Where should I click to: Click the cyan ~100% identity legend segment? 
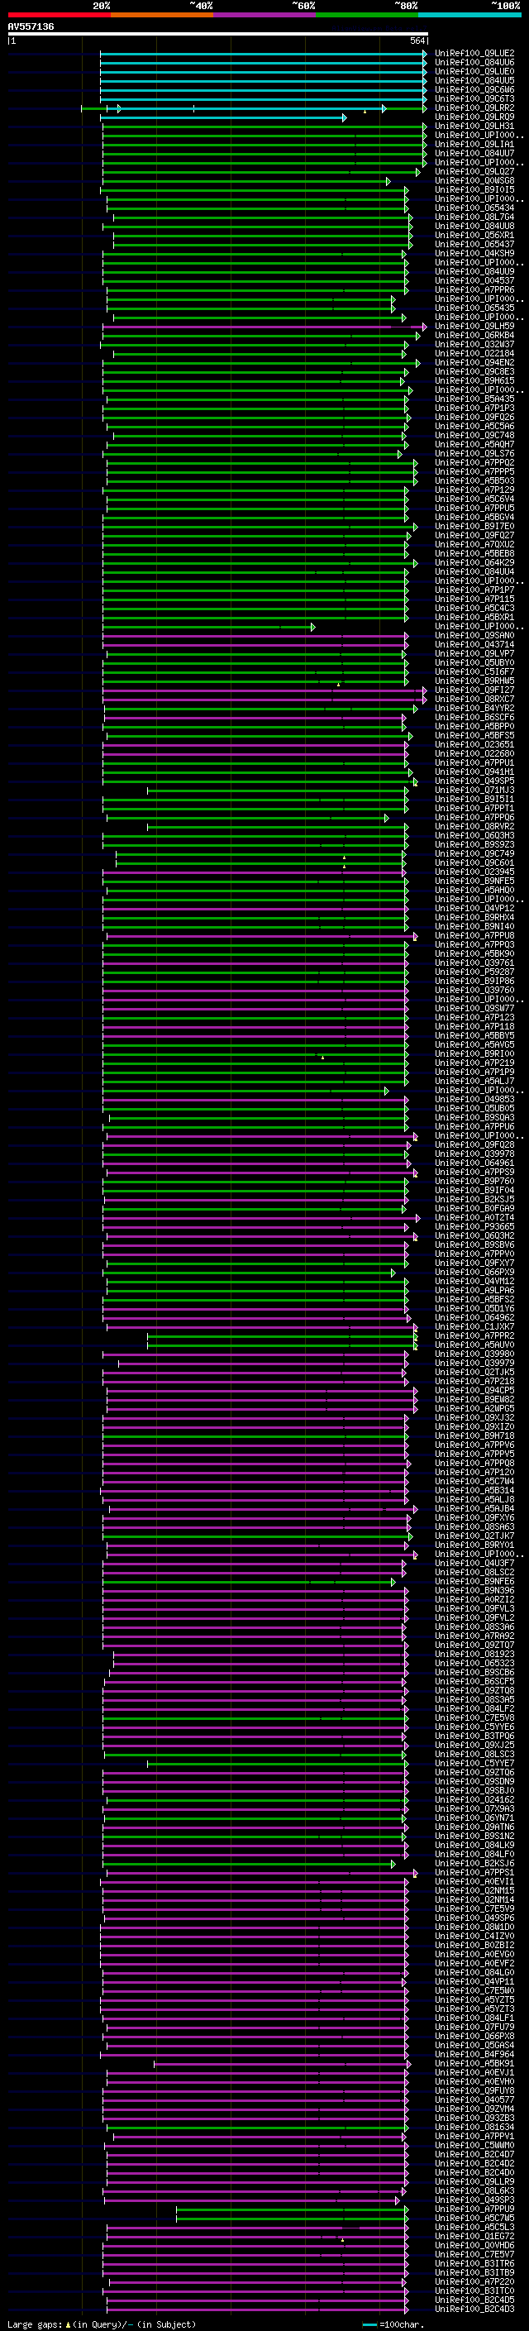(469, 15)
